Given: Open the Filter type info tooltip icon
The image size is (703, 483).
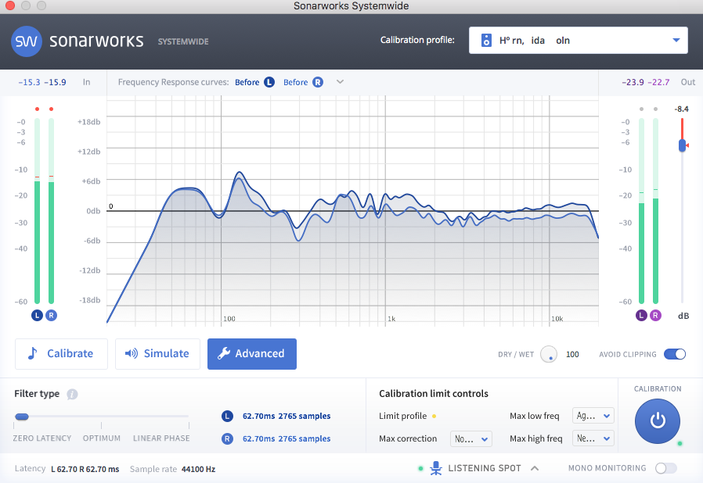Looking at the screenshot, I should coord(72,394).
